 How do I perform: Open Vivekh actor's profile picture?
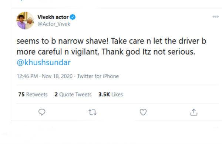click(25, 20)
